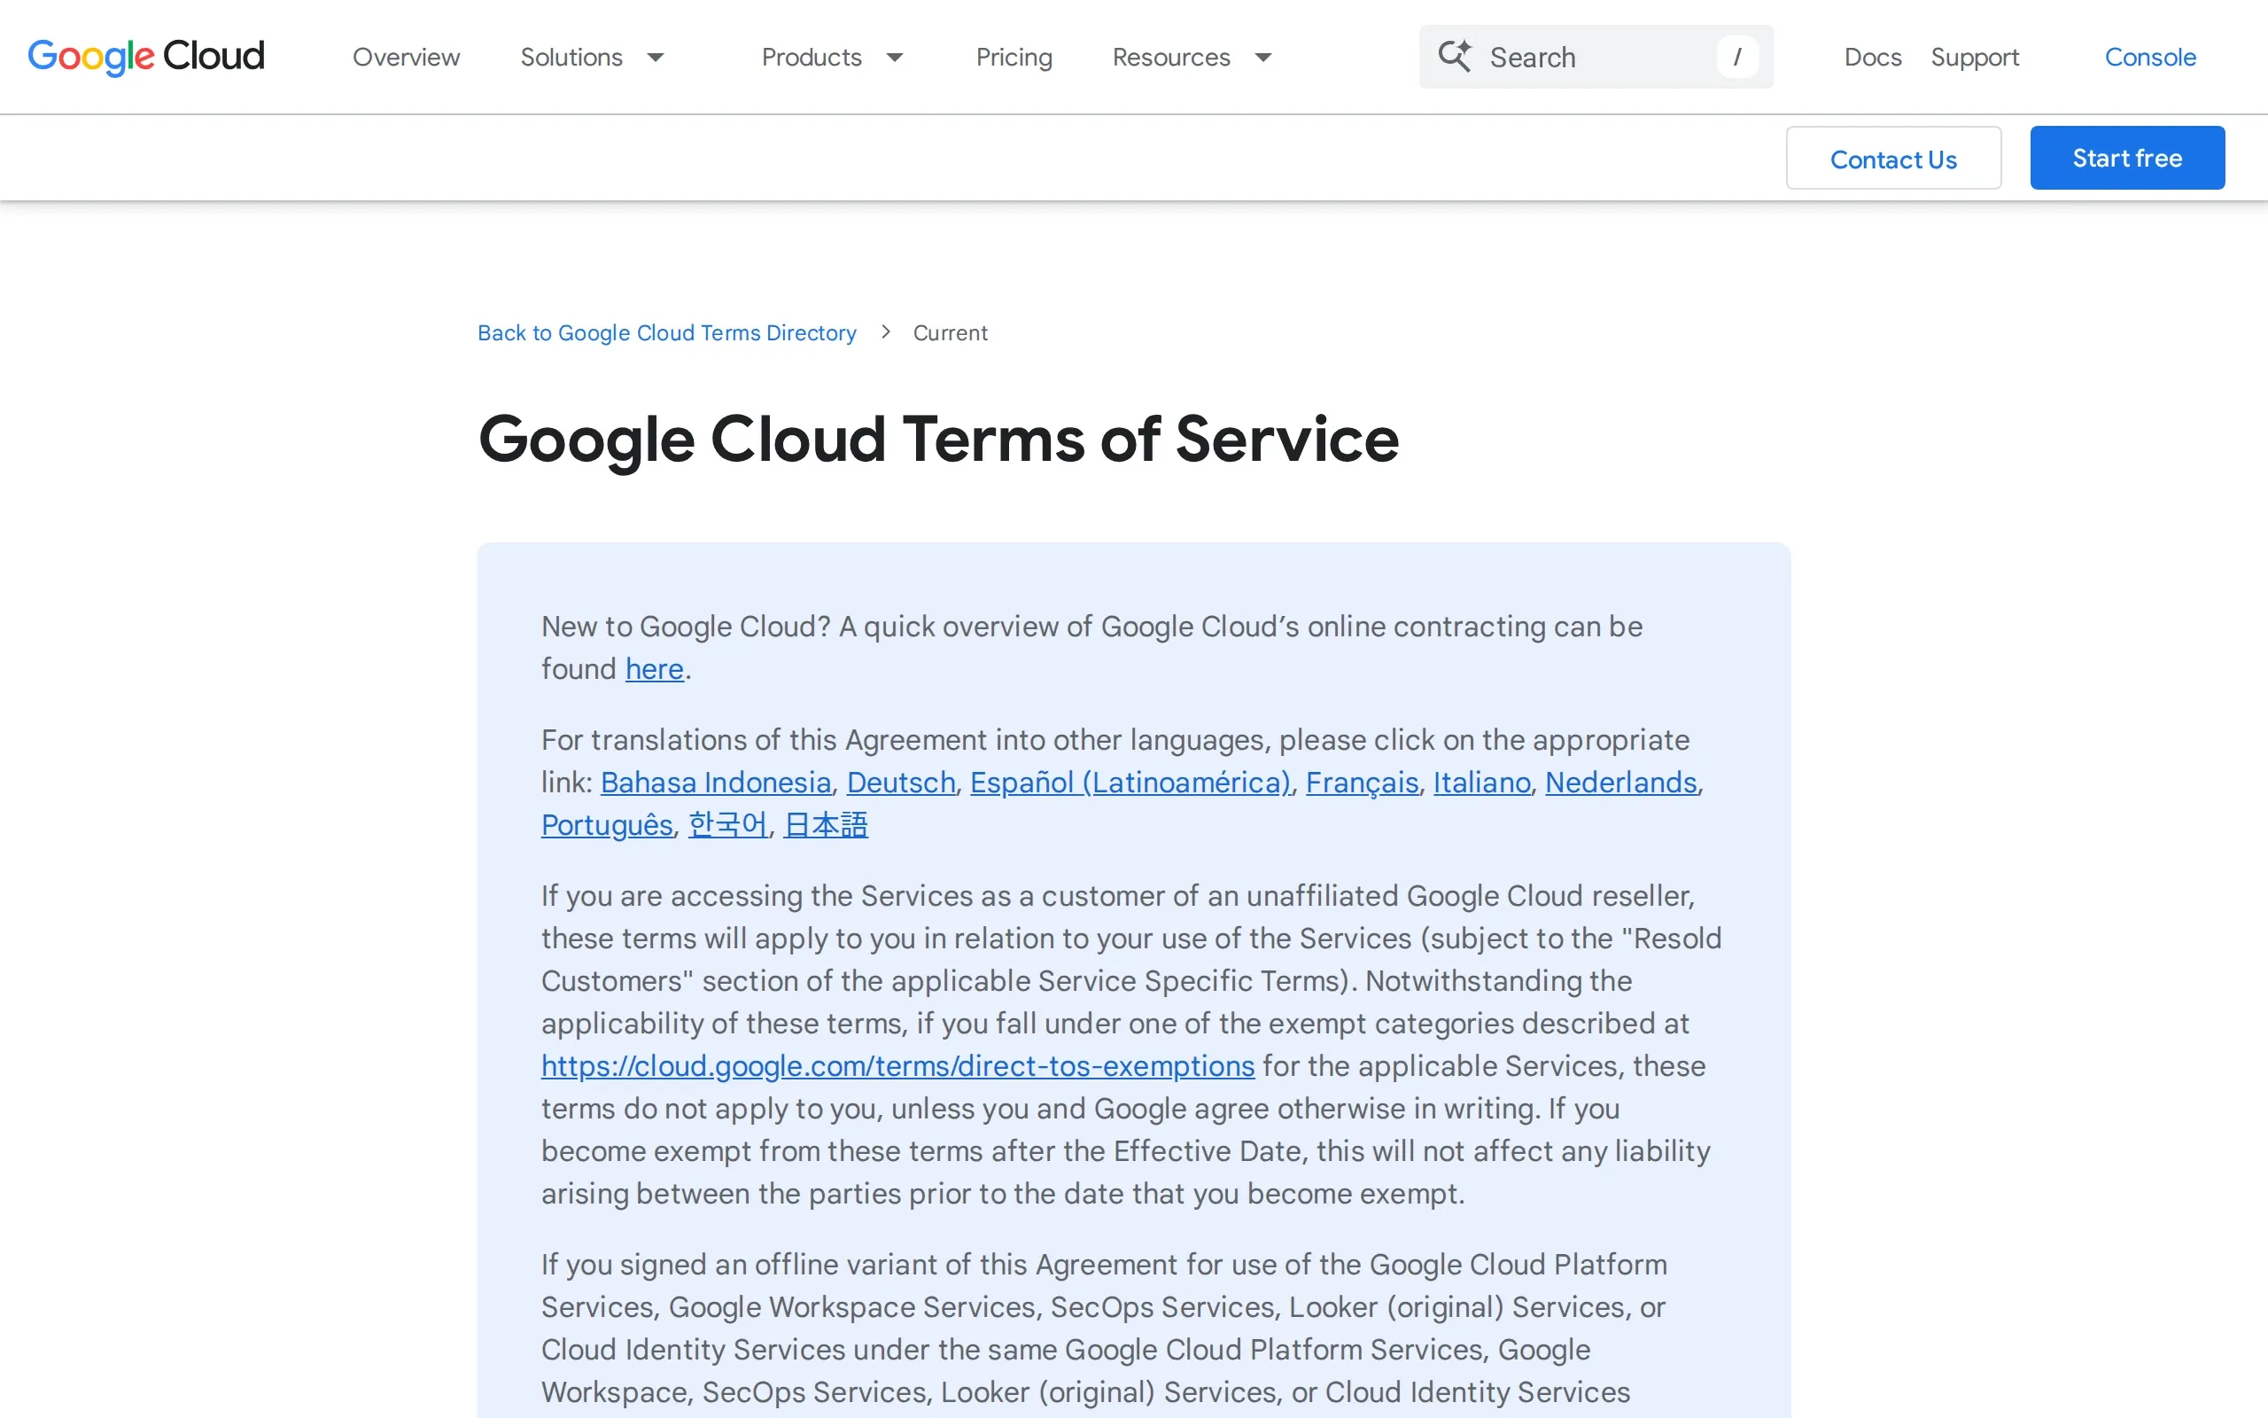This screenshot has width=2268, height=1418.
Task: Click the Start free button
Action: [2127, 158]
